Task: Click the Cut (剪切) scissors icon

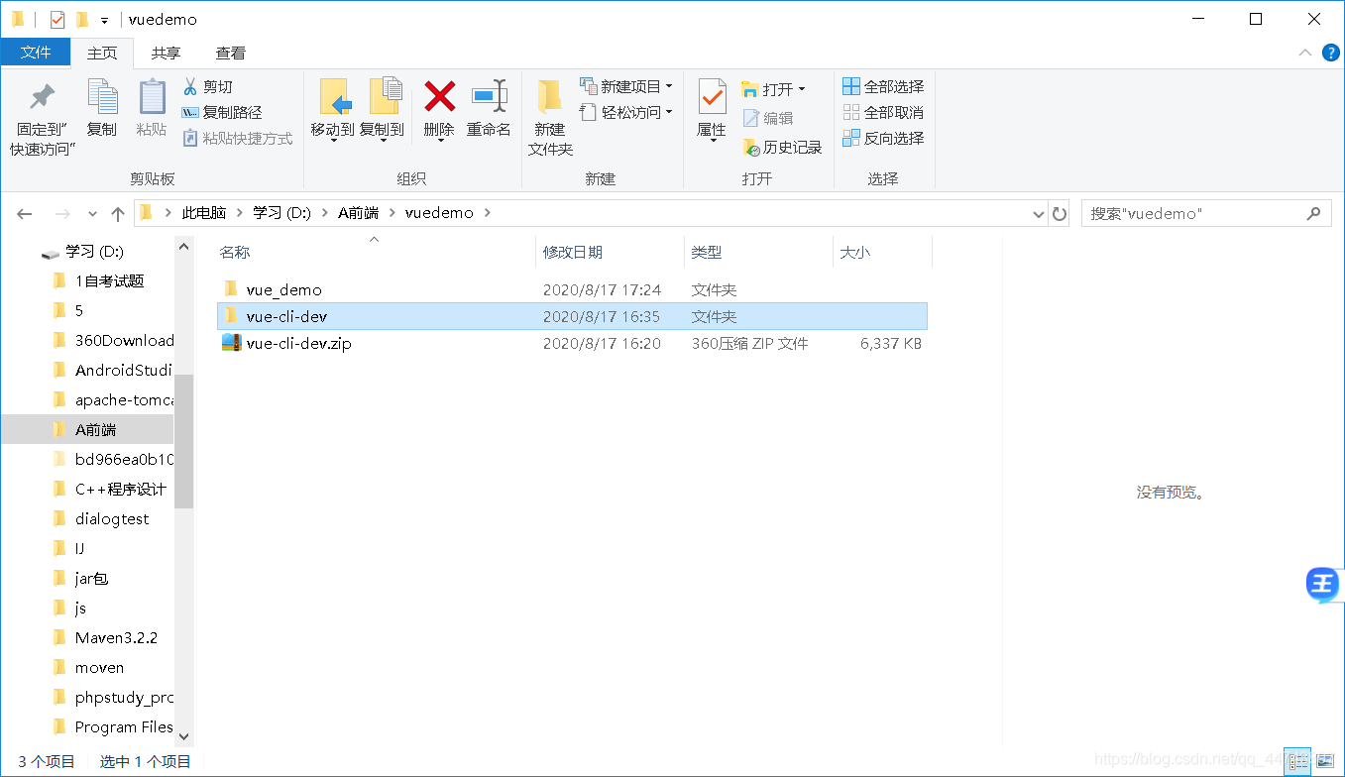Action: pyautogui.click(x=190, y=86)
